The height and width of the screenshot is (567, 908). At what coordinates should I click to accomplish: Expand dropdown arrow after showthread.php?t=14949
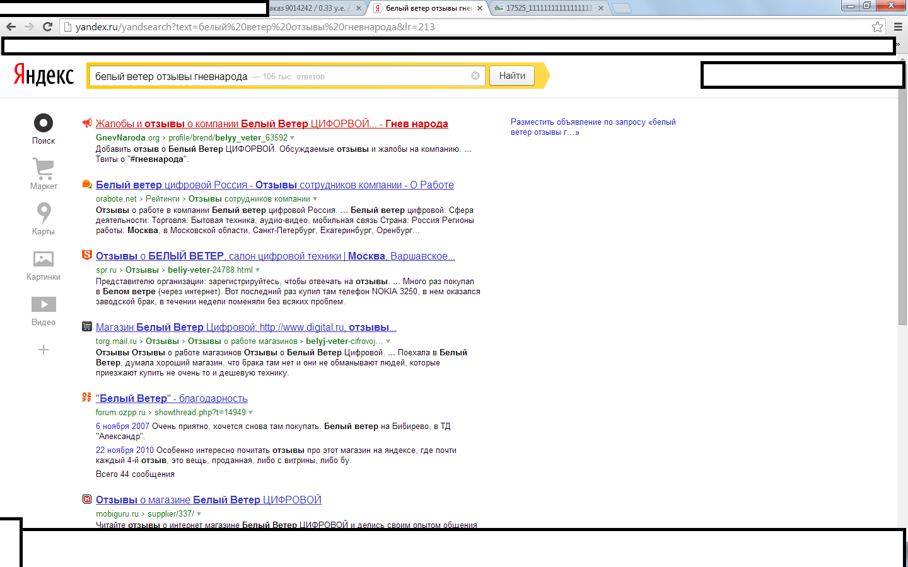point(250,413)
